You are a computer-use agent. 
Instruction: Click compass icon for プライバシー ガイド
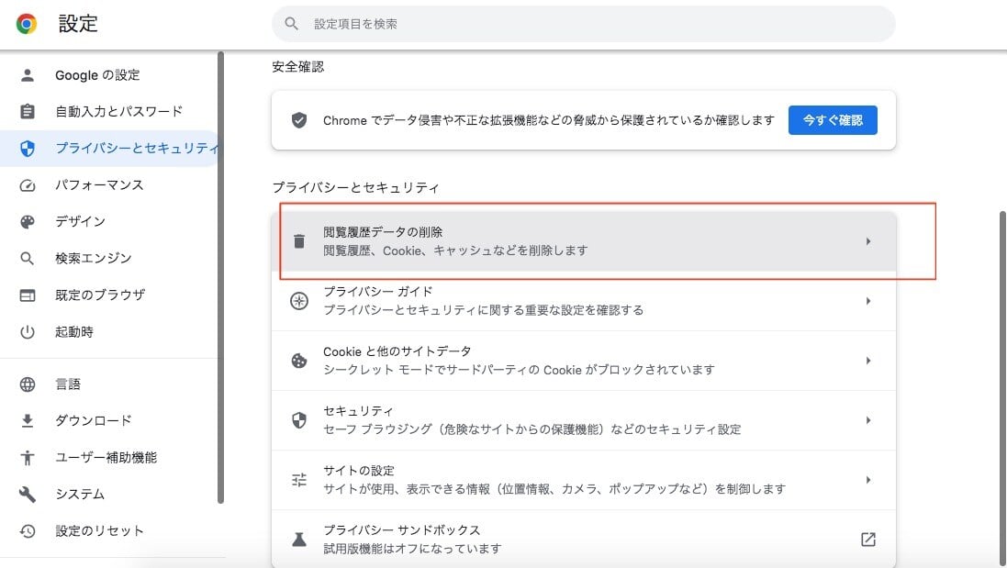coord(298,301)
